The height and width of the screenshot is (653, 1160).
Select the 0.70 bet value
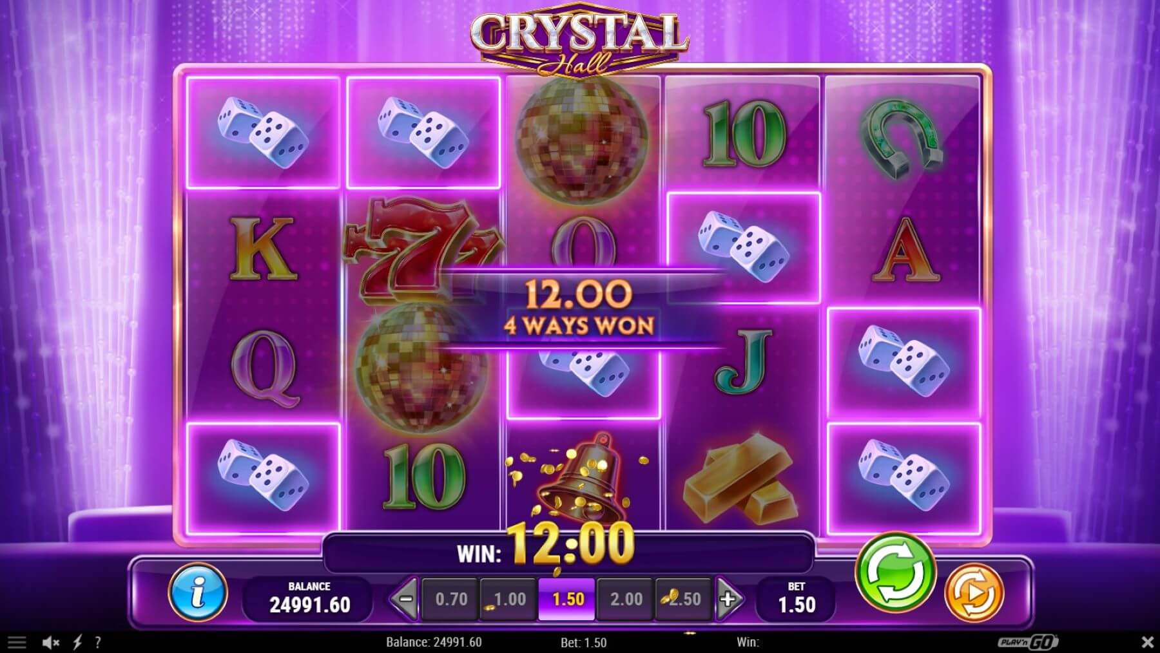pos(451,599)
